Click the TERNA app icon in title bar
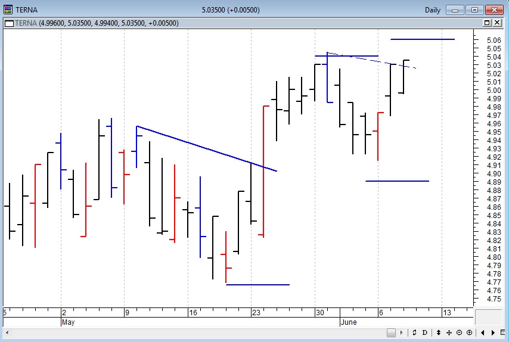The height and width of the screenshot is (342, 509). click(8, 10)
